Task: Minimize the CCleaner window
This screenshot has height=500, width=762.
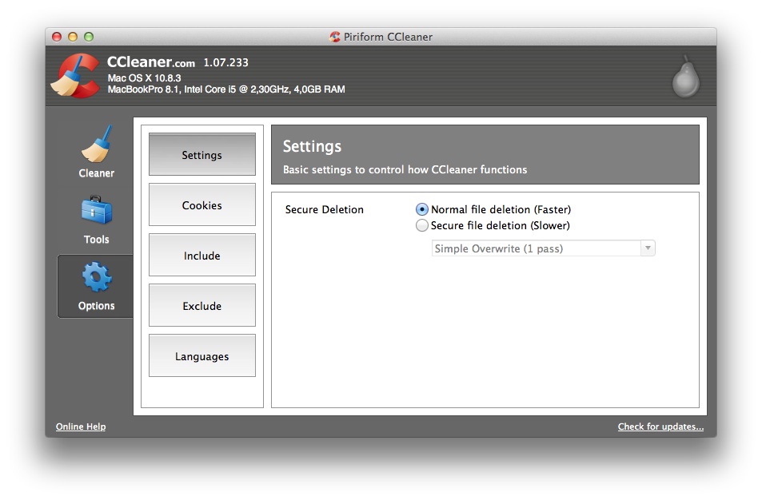Action: tap(73, 37)
